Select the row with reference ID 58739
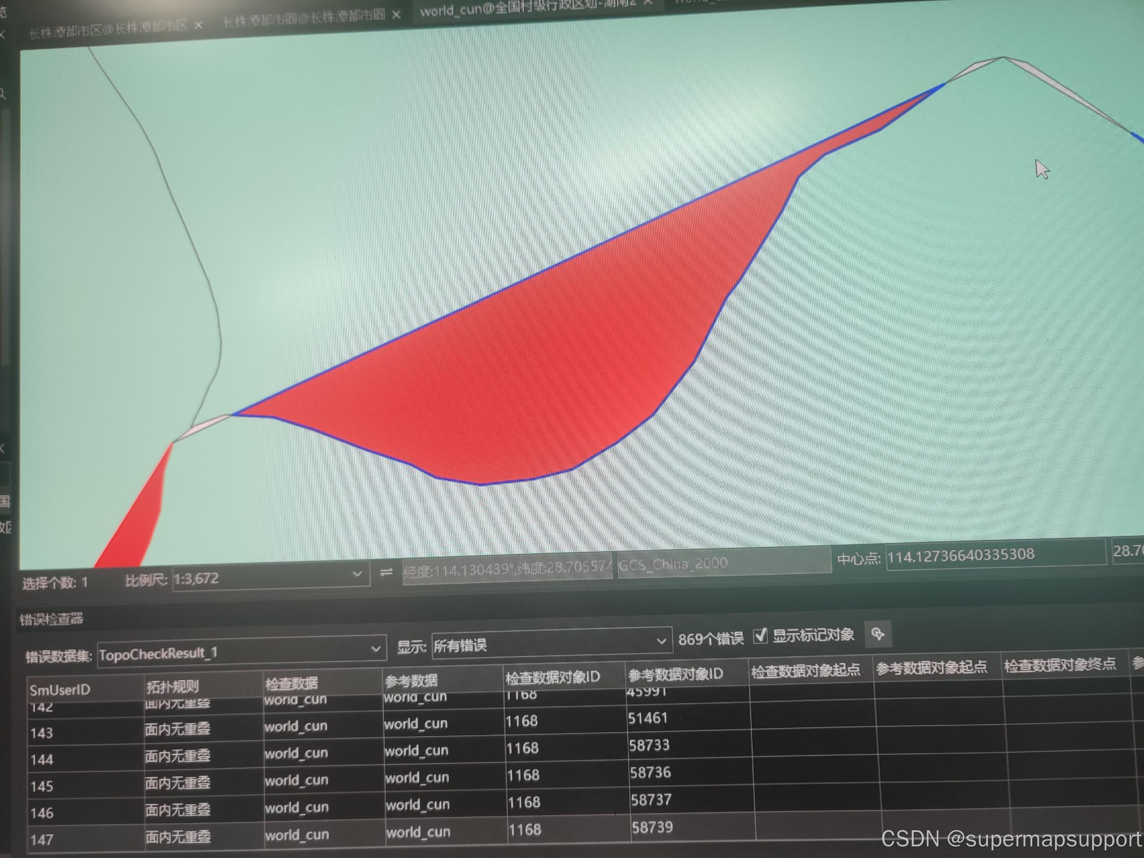 652,828
